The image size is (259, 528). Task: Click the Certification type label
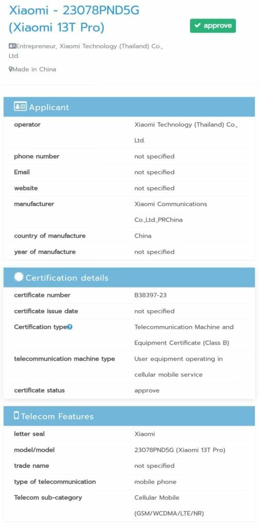coord(40,327)
